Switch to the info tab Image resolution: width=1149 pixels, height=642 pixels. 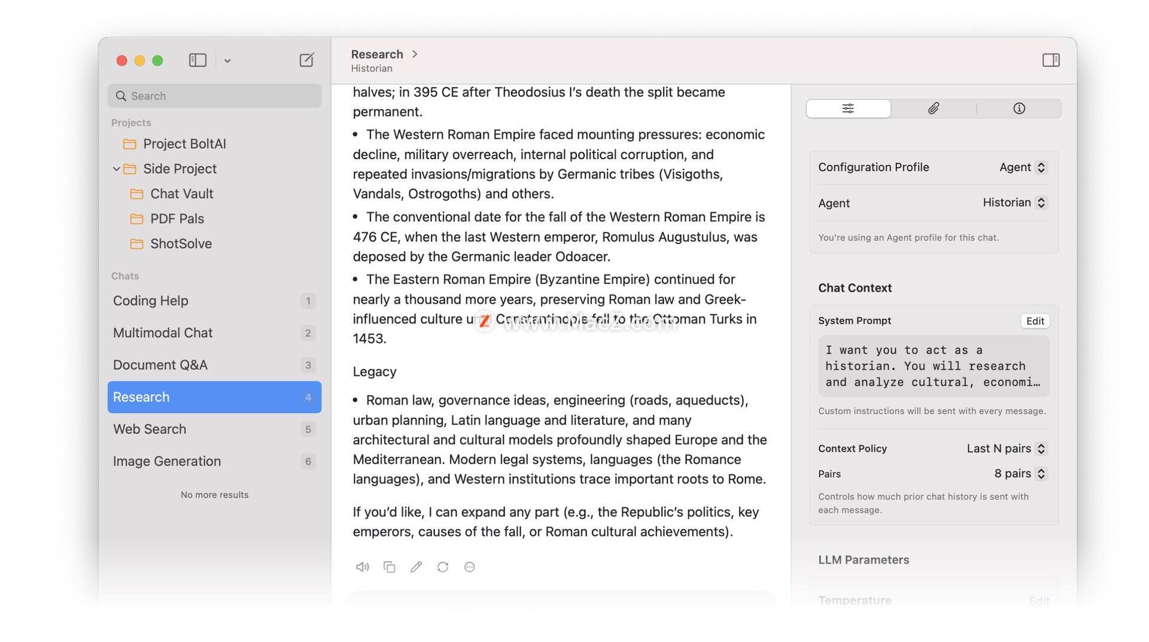[1019, 108]
